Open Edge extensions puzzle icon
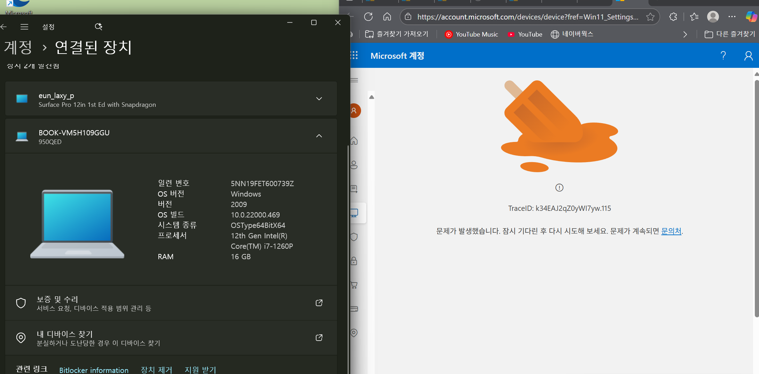 pos(673,17)
